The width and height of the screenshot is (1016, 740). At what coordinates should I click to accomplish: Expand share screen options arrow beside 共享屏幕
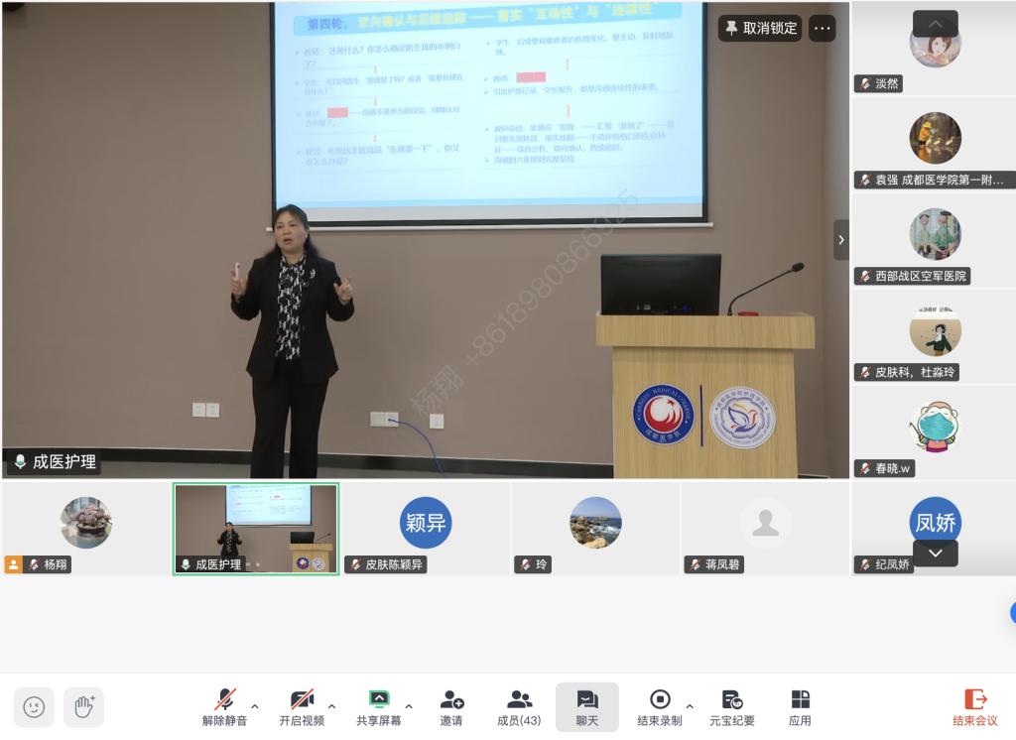point(409,706)
